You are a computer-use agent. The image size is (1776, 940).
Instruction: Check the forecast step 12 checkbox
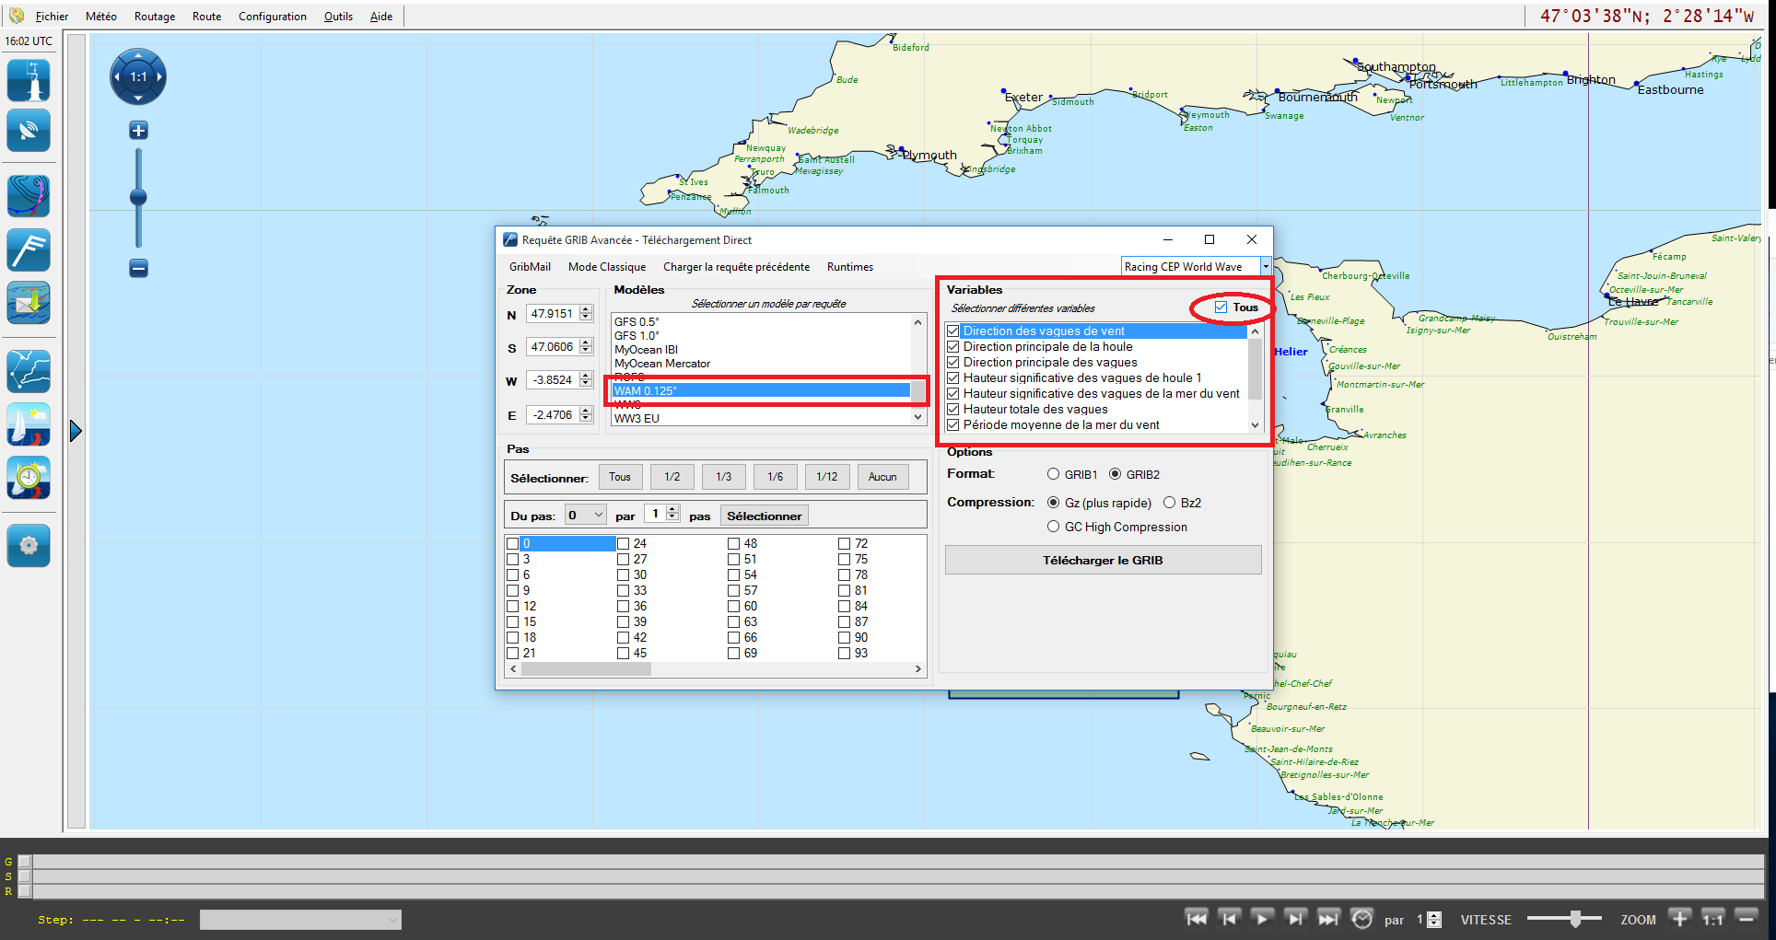(x=513, y=607)
